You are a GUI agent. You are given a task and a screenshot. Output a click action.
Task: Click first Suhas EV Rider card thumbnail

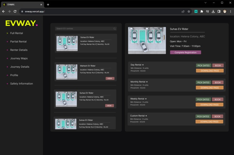click(x=67, y=44)
